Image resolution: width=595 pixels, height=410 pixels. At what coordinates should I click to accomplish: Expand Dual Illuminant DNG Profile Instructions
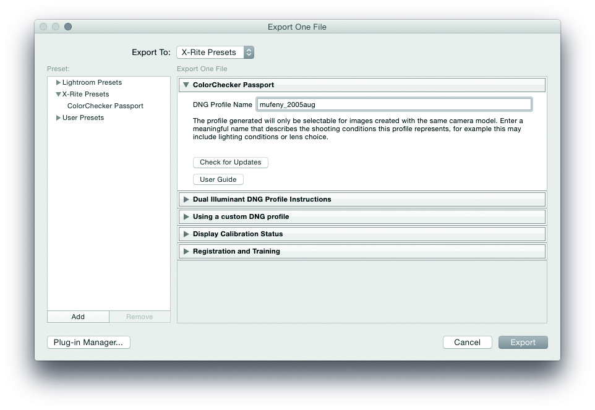click(x=186, y=200)
